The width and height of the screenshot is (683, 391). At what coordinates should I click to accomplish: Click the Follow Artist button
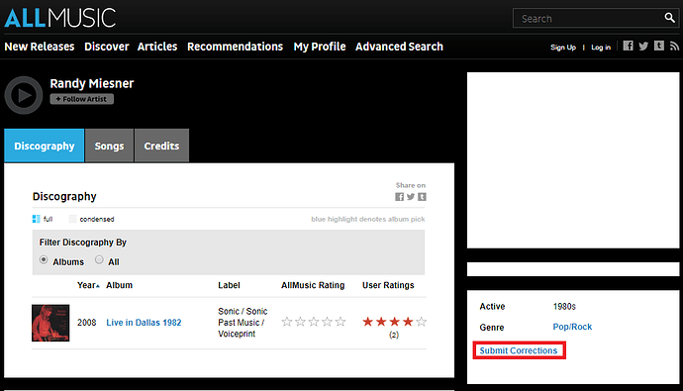[82, 99]
